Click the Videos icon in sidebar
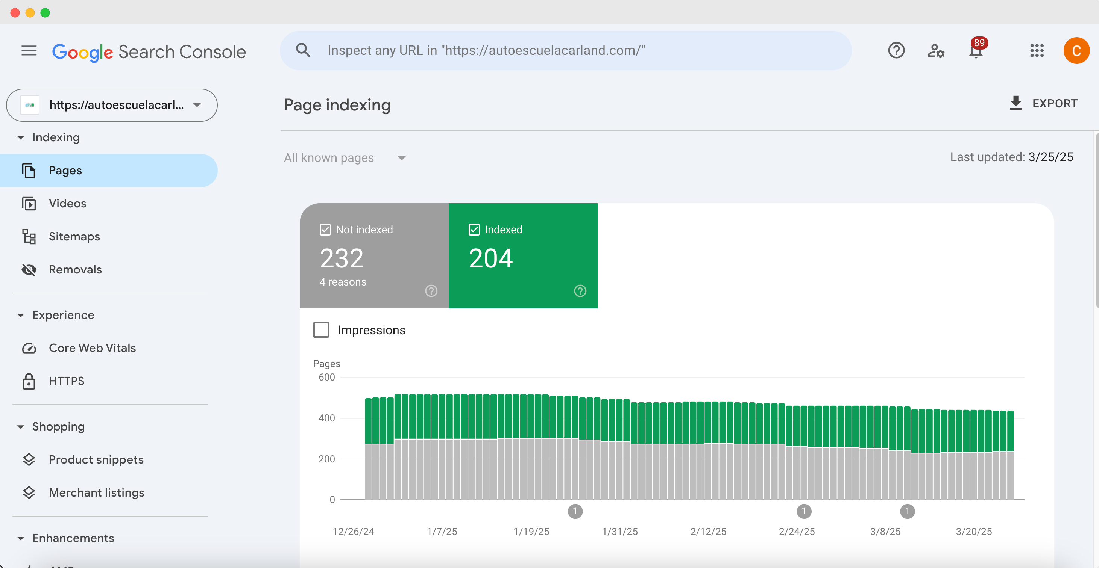 point(29,204)
